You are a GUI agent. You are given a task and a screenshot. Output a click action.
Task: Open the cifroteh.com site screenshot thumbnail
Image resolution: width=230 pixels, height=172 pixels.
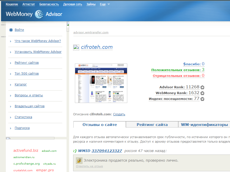pos(101,83)
